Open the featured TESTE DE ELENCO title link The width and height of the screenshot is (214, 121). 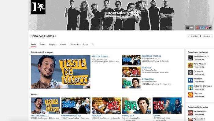100,57
